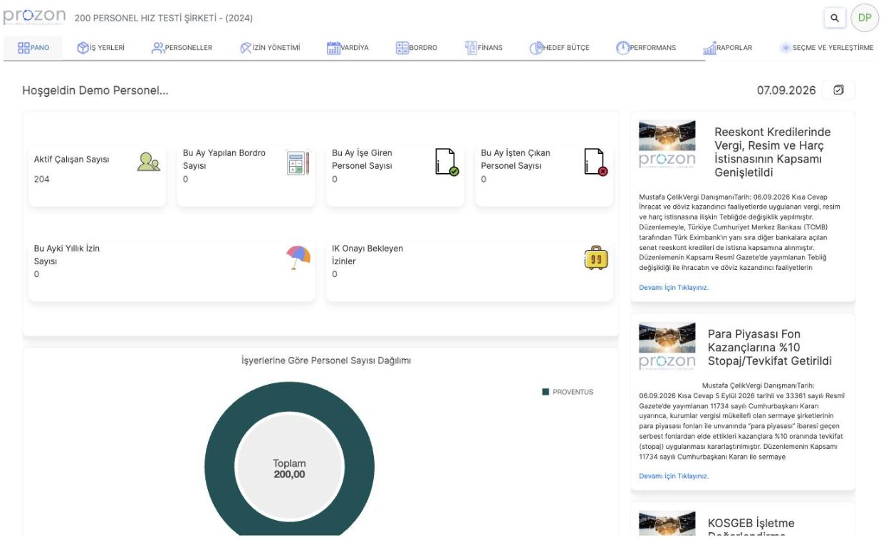881x540 pixels.
Task: Click the Toplam 200,00 chart center
Action: point(289,468)
